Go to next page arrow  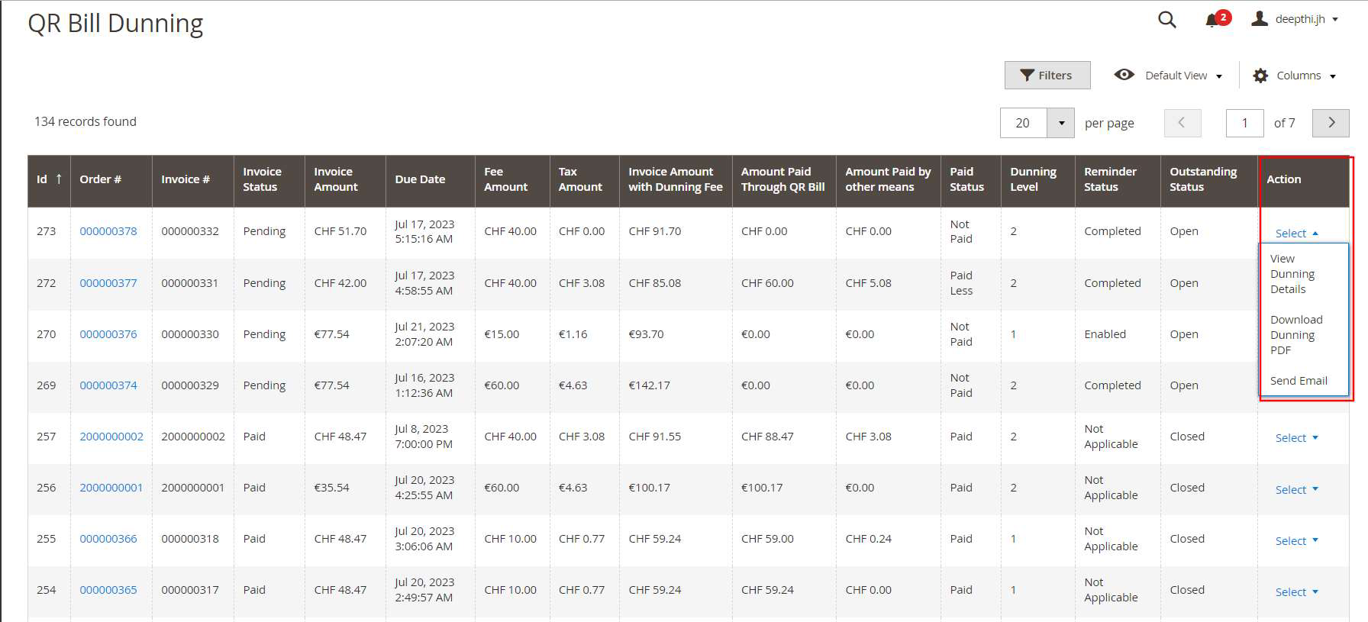tap(1331, 123)
